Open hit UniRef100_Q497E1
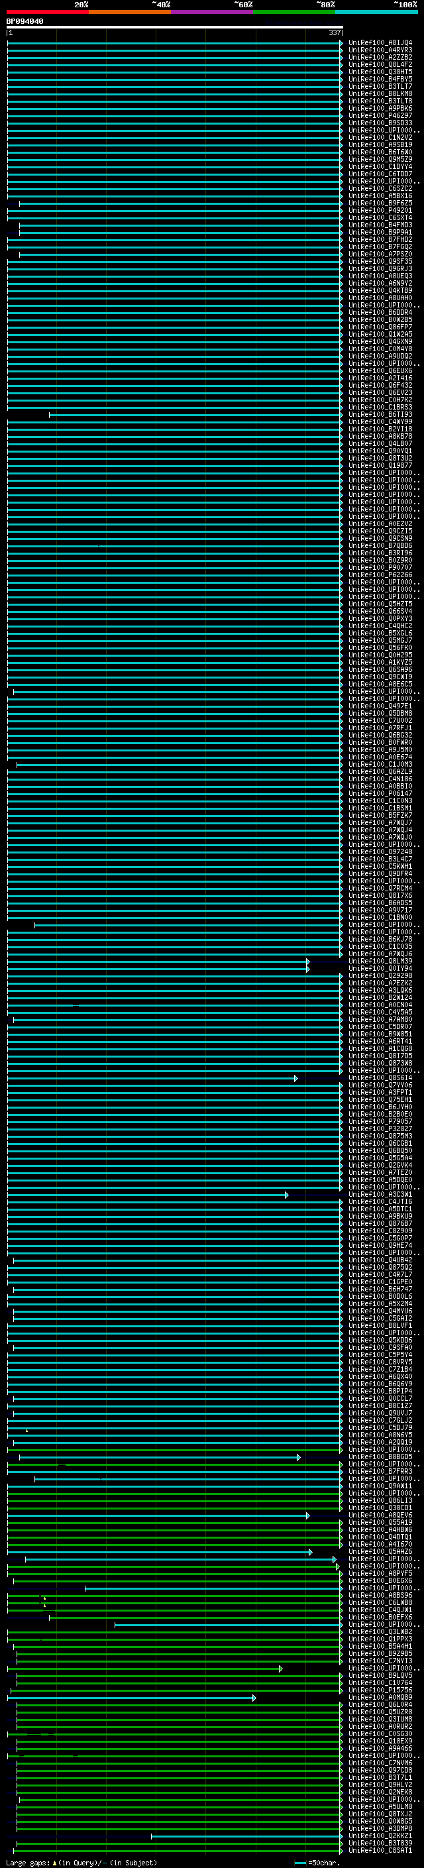The height and width of the screenshot is (1868, 424). pos(380,706)
